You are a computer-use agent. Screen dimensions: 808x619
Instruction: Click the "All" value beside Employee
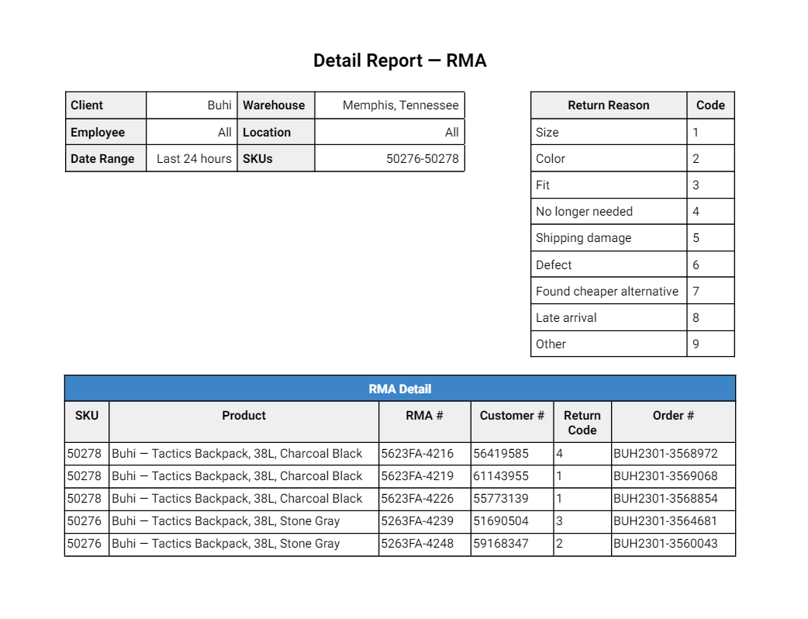click(225, 133)
